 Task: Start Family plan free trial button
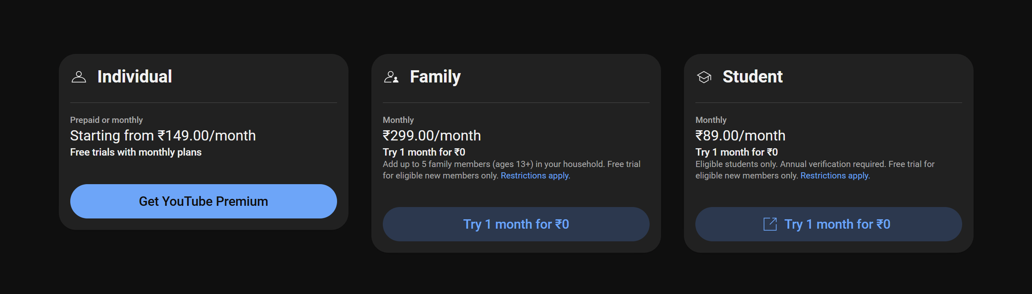point(516,224)
